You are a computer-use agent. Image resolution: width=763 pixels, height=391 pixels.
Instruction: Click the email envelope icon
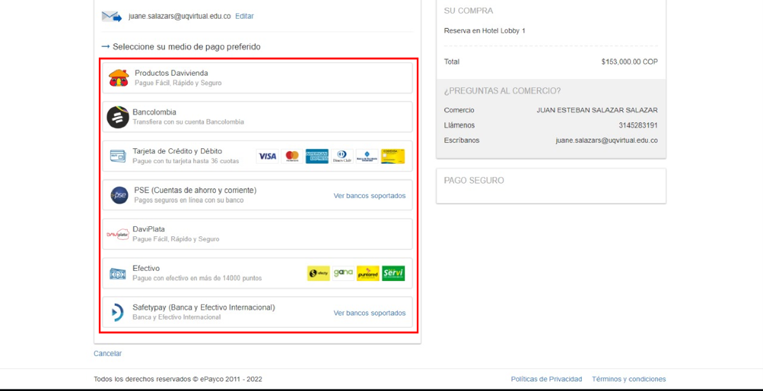click(x=111, y=16)
